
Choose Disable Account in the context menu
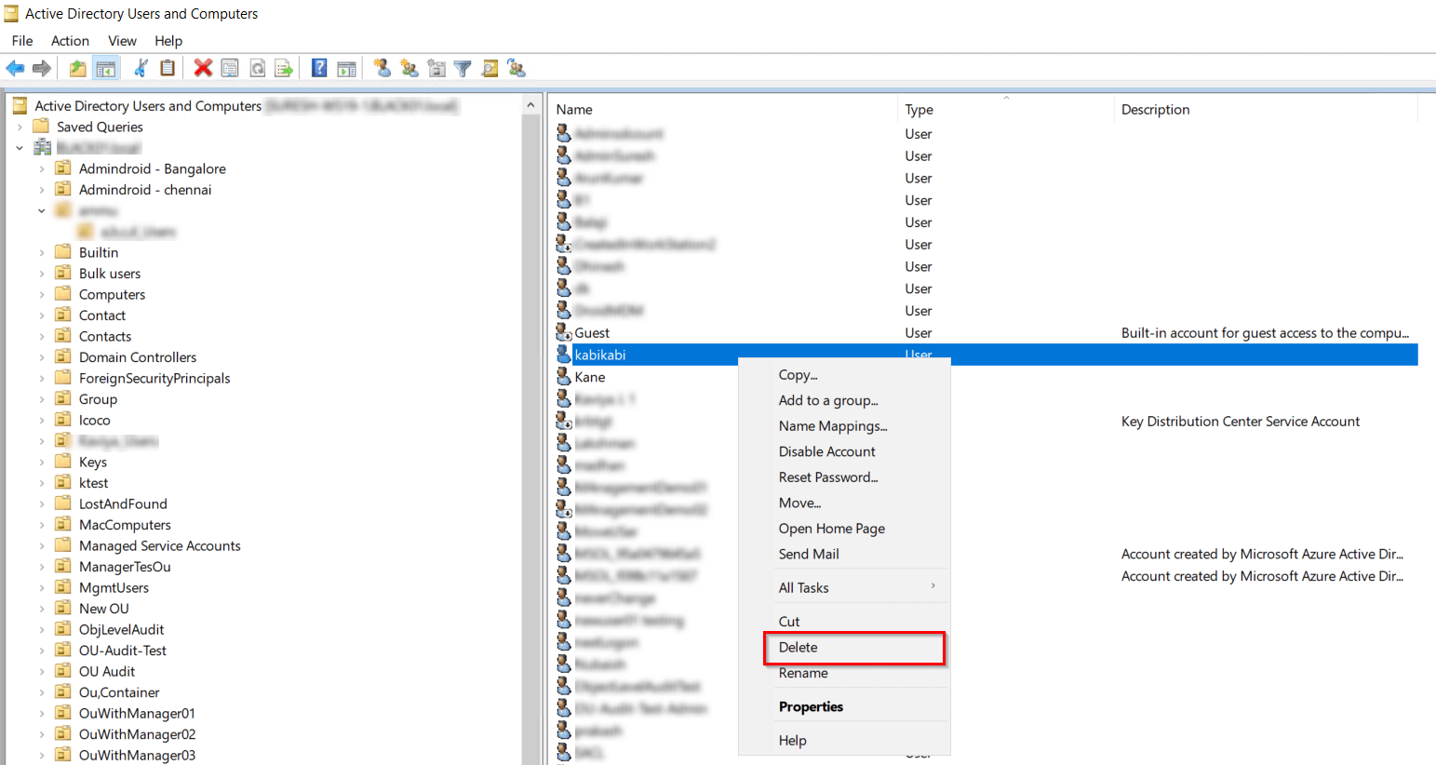pos(826,451)
